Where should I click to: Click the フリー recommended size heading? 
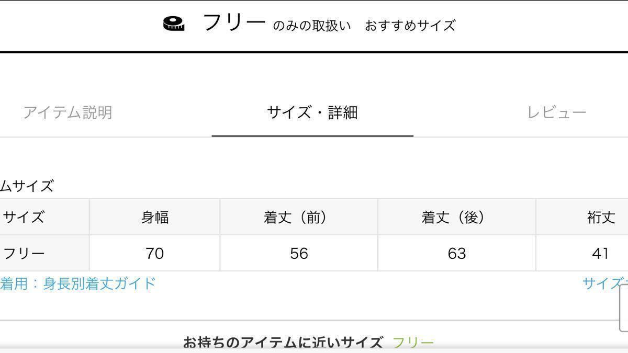[x=234, y=23]
